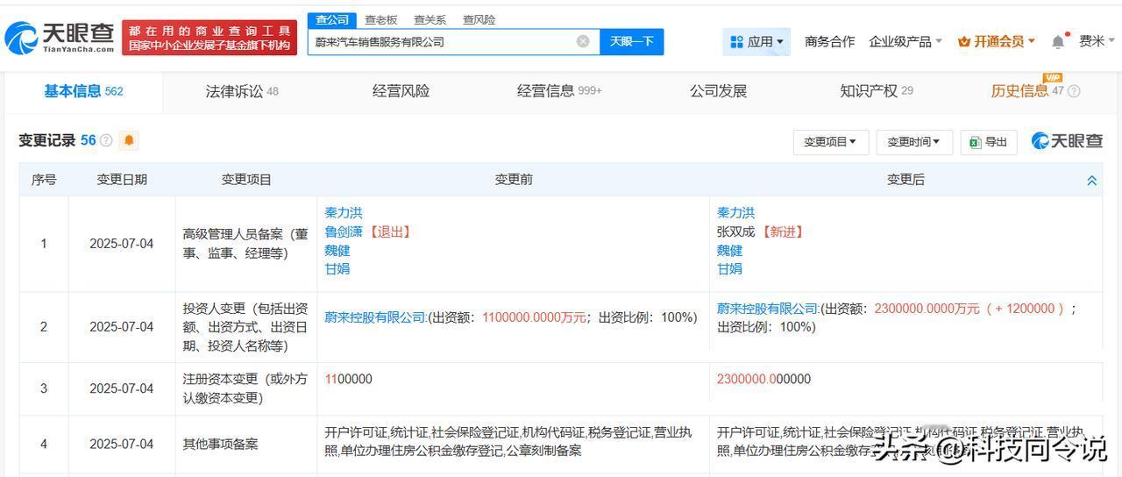Click the 序号 column header

pyautogui.click(x=44, y=180)
